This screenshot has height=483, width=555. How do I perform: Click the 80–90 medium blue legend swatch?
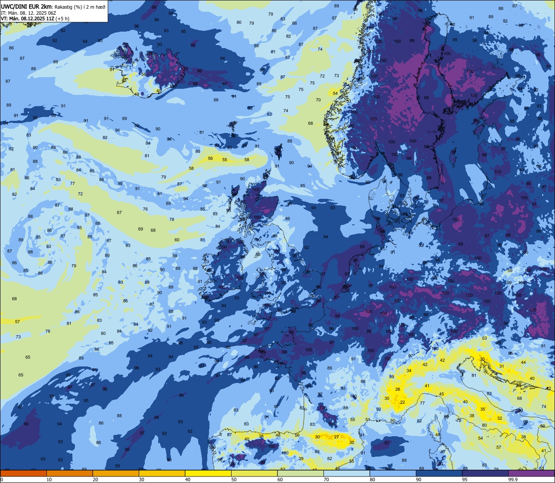tap(393, 473)
